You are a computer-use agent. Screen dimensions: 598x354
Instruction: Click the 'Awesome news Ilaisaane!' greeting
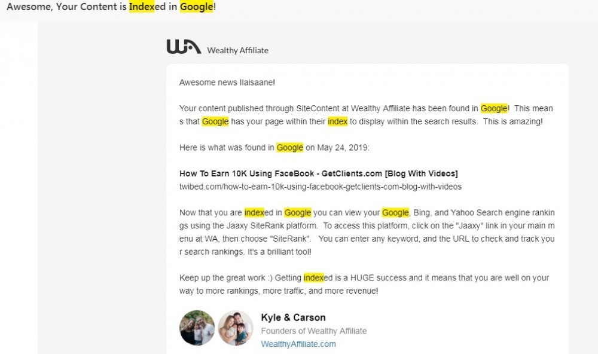point(227,83)
